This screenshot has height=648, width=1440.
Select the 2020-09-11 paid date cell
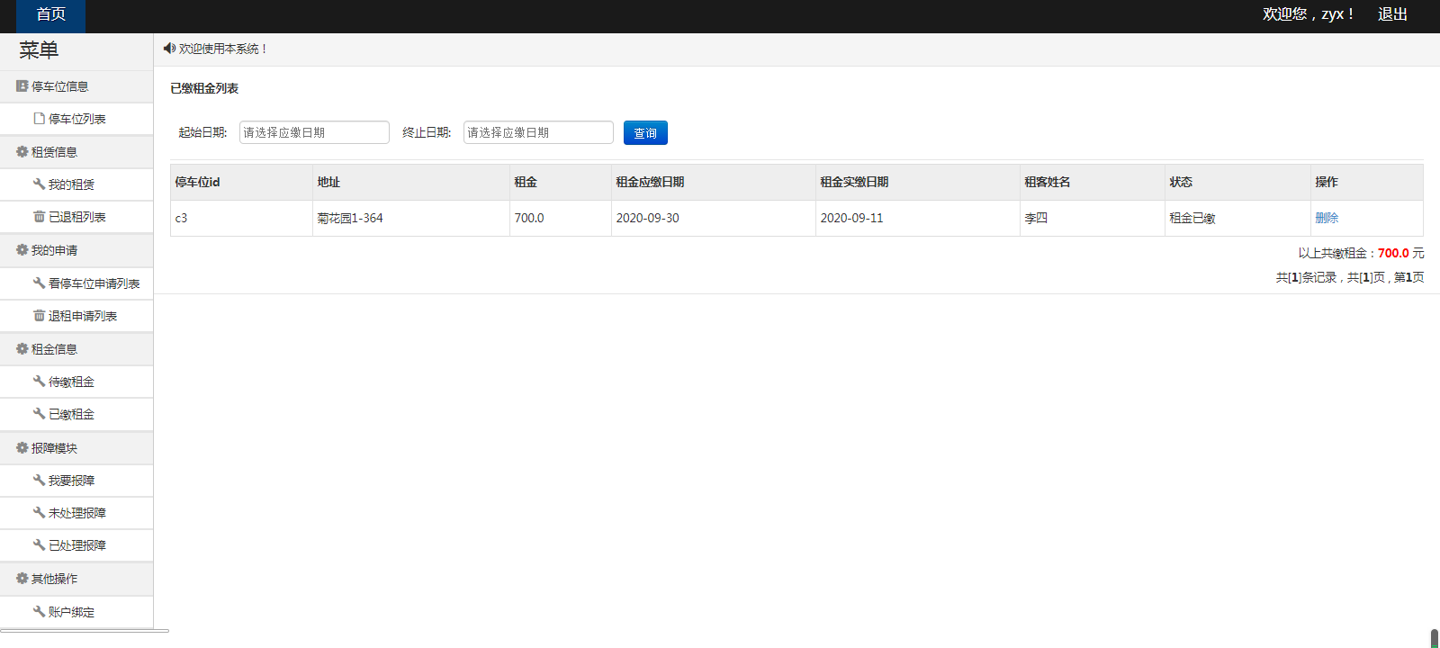[918, 218]
